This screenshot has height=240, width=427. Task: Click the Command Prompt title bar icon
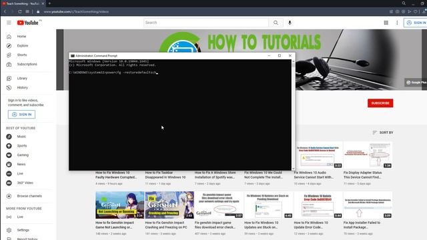click(x=73, y=56)
